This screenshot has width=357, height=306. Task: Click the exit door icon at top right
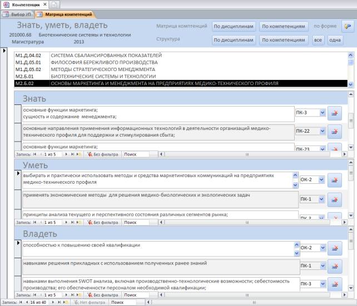coord(348,26)
